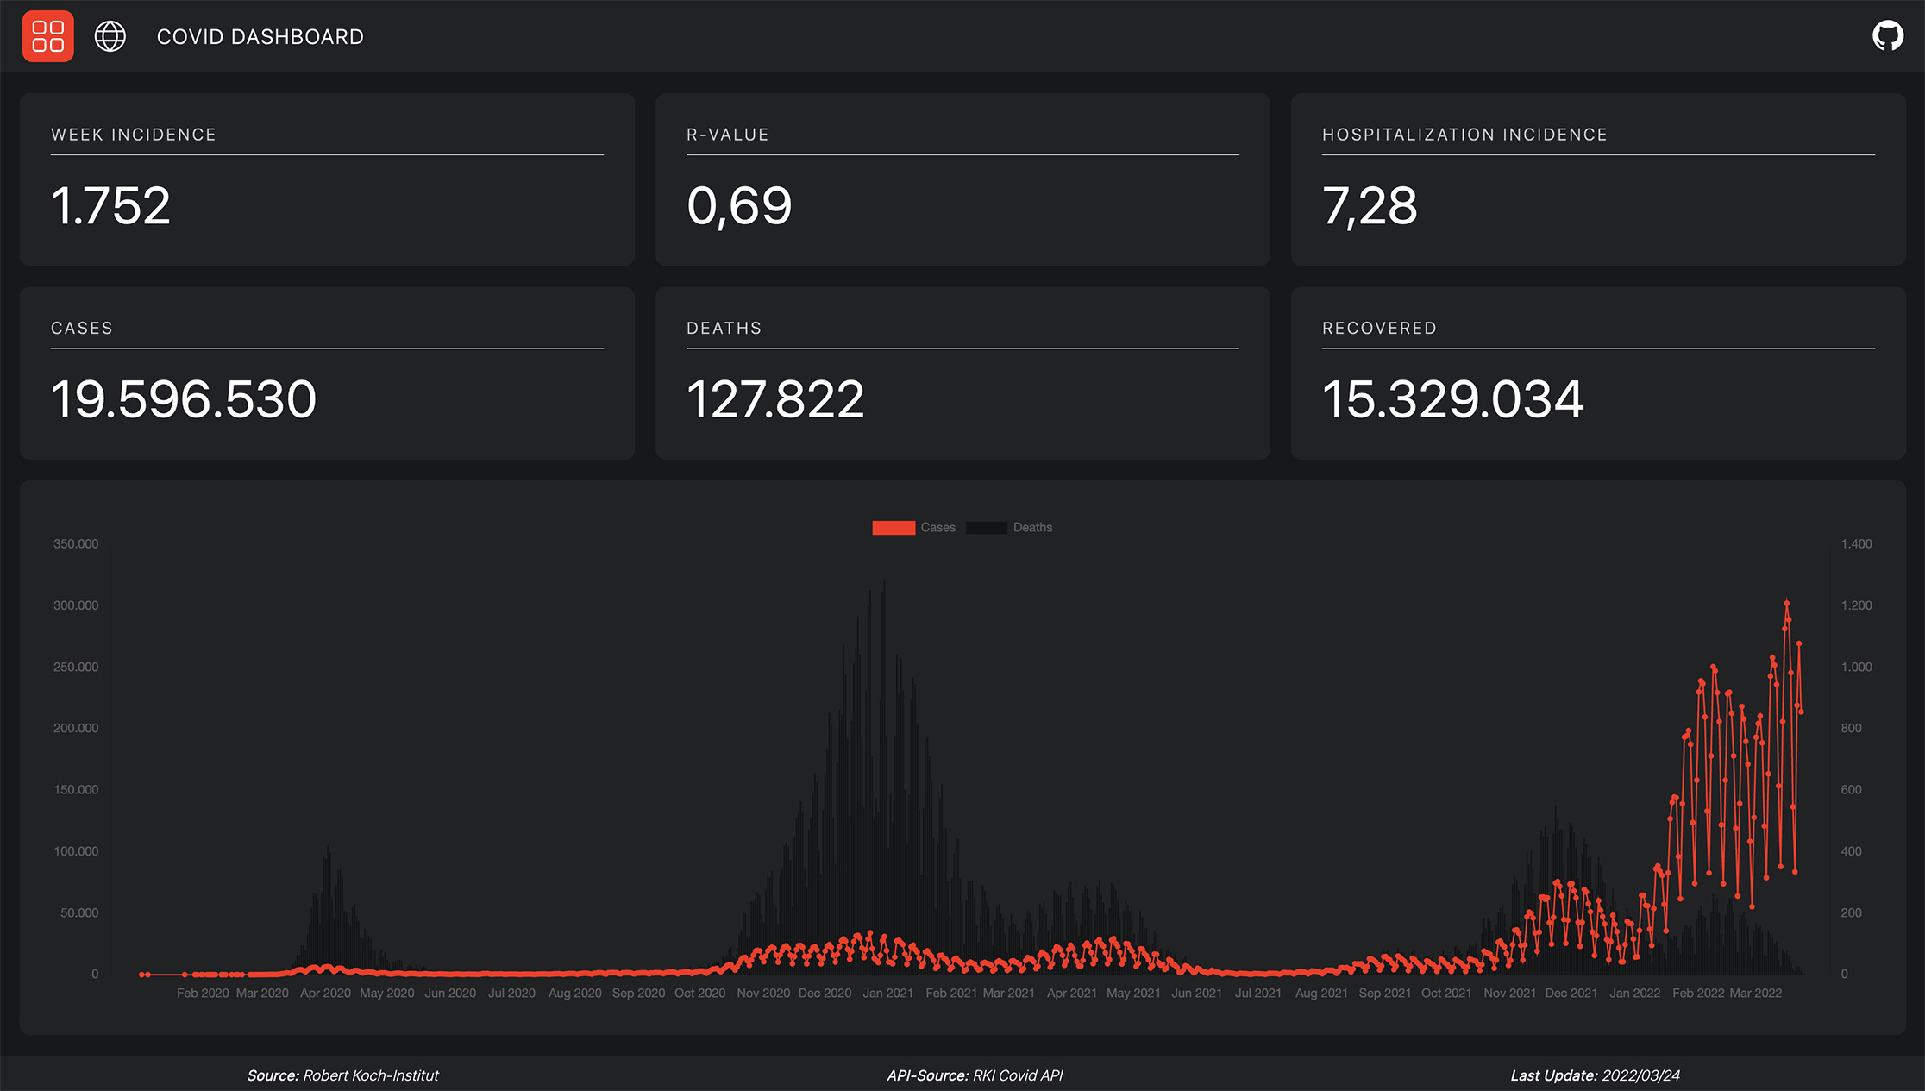Screen dimensions: 1925x1091
Task: Toggle the red Cases legend swatch
Action: [894, 528]
